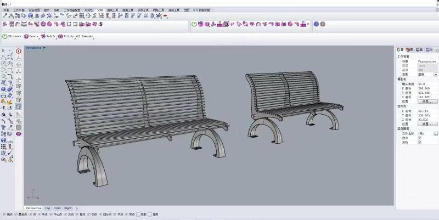This screenshot has height=220, width=439.
Task: Uncheck the wallpaper 灰阶 (Gray) checkbox
Action: click(x=420, y=142)
